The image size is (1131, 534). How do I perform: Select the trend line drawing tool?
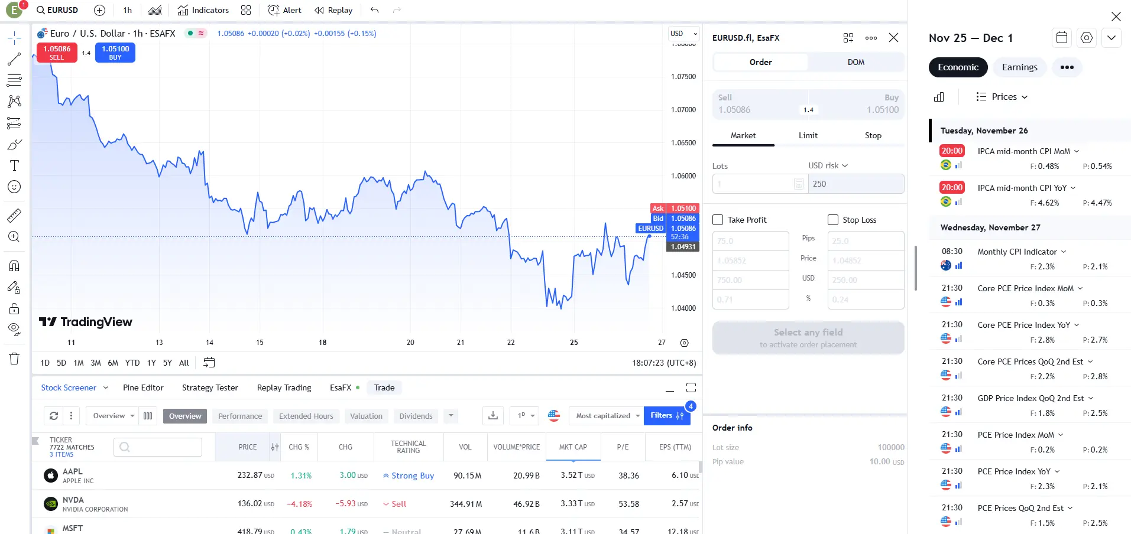tap(14, 59)
